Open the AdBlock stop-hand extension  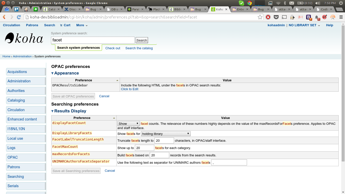click(268, 17)
